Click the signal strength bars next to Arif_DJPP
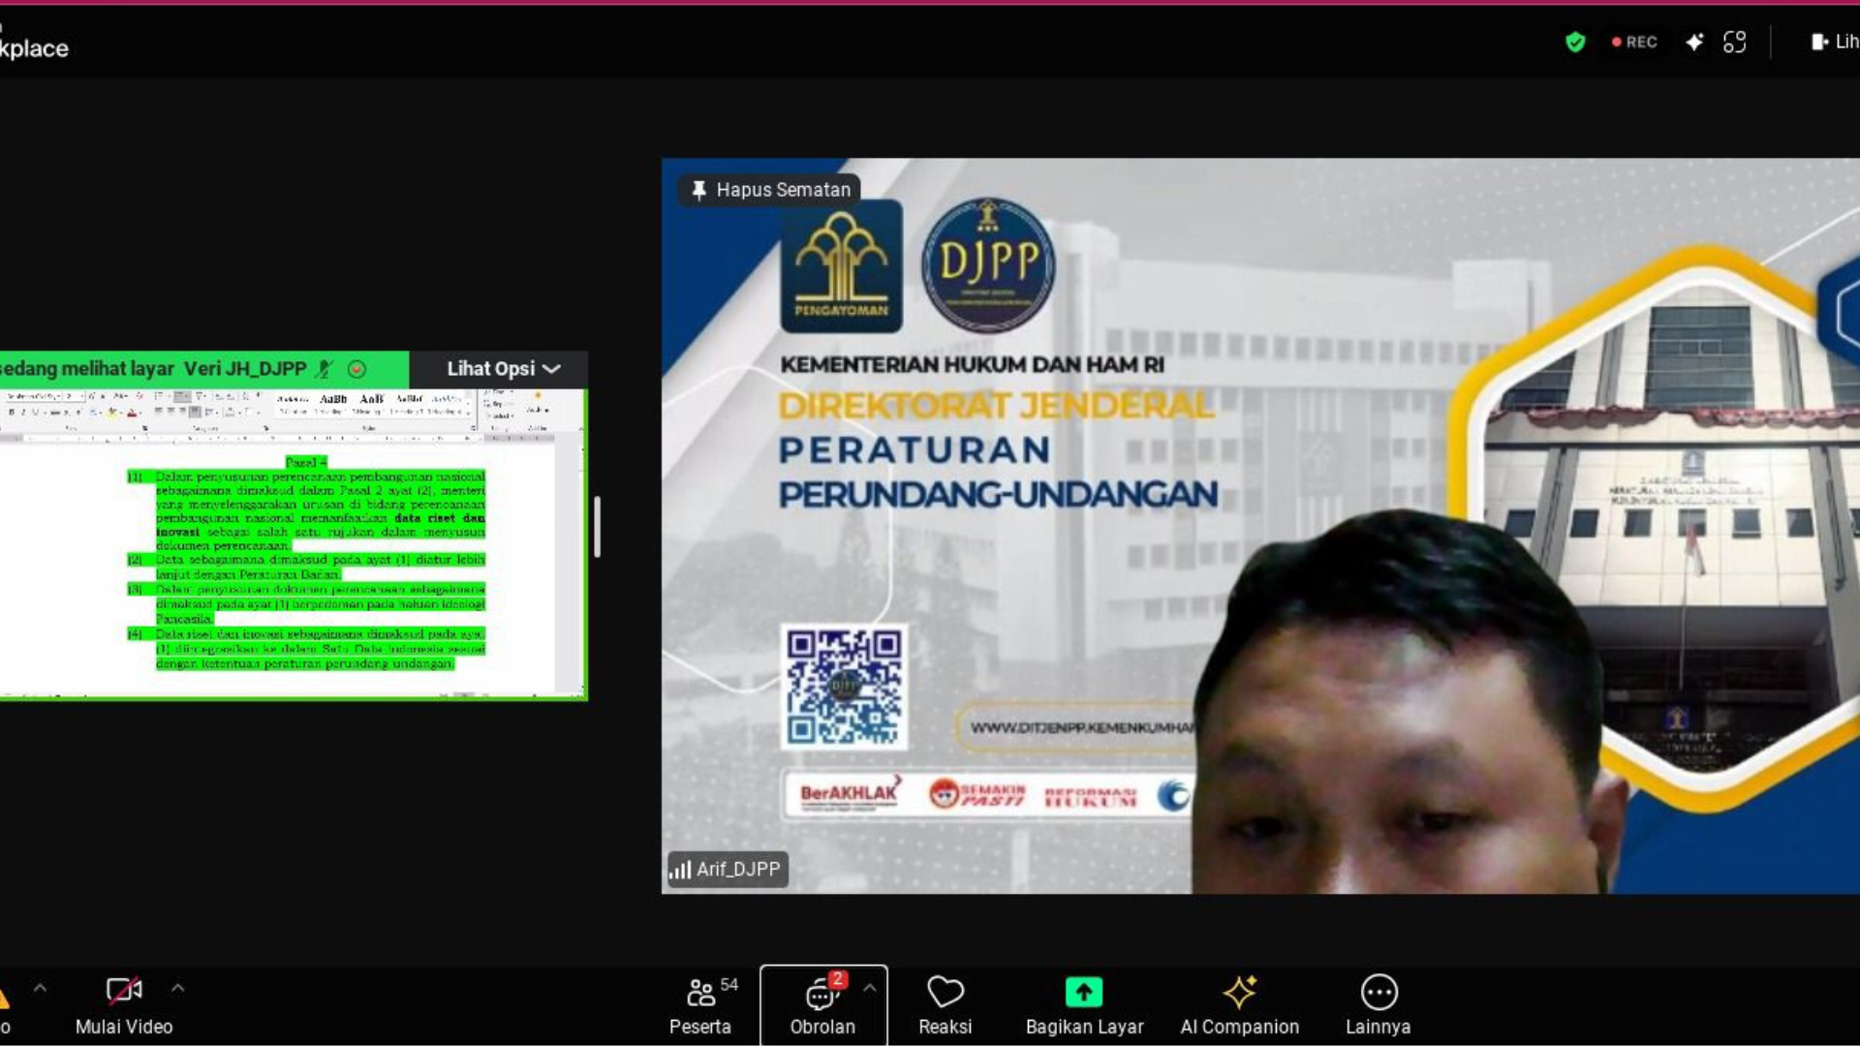The height and width of the screenshot is (1046, 1860). coord(680,870)
